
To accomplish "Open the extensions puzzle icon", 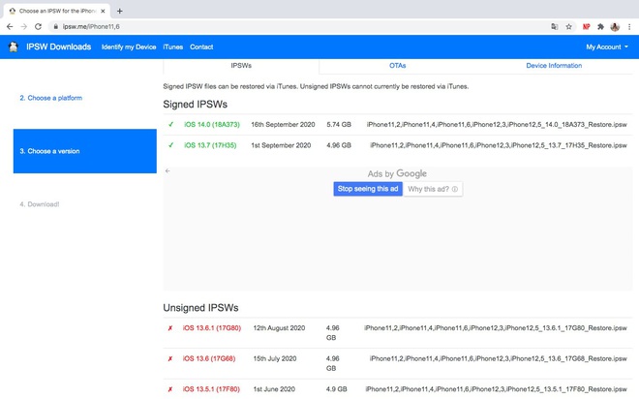I will [600, 26].
